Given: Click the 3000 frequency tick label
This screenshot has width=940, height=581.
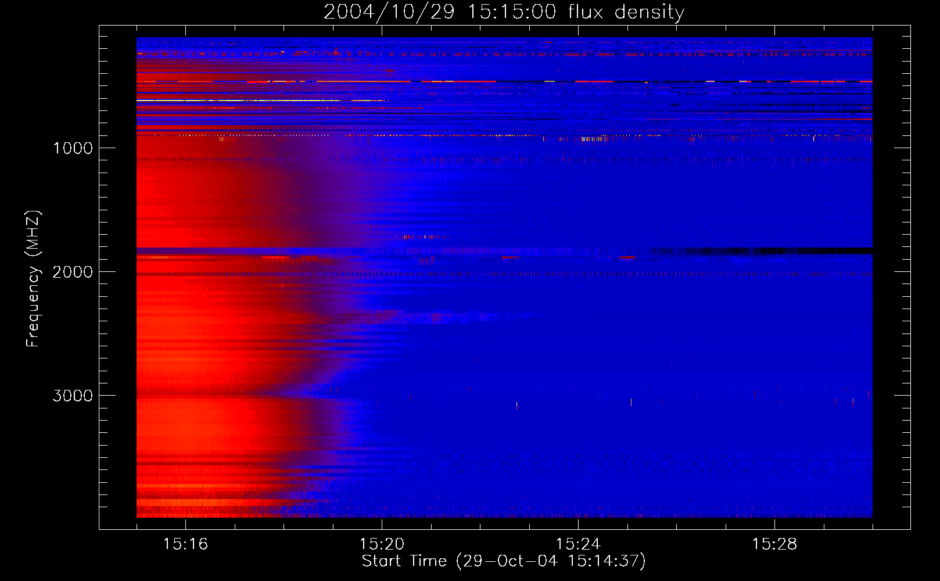Looking at the screenshot, I should pos(73,396).
